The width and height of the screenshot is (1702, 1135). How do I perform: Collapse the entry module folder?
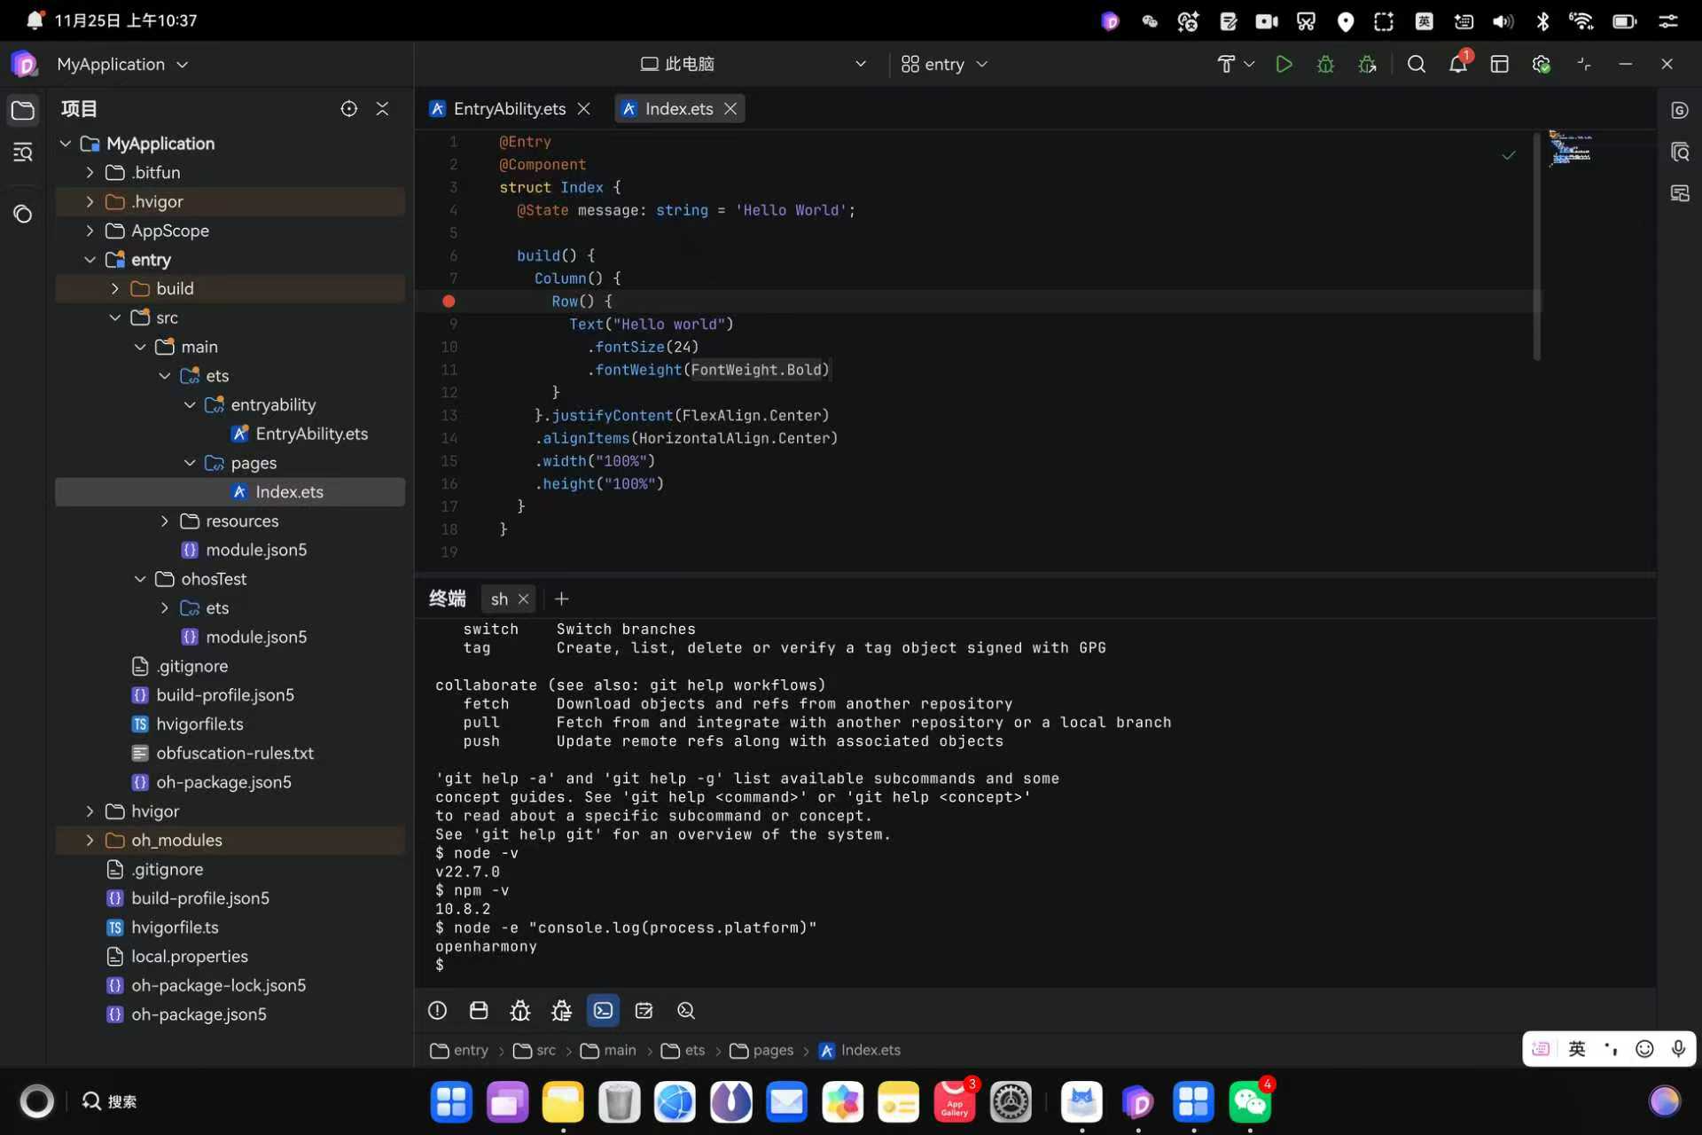90,259
